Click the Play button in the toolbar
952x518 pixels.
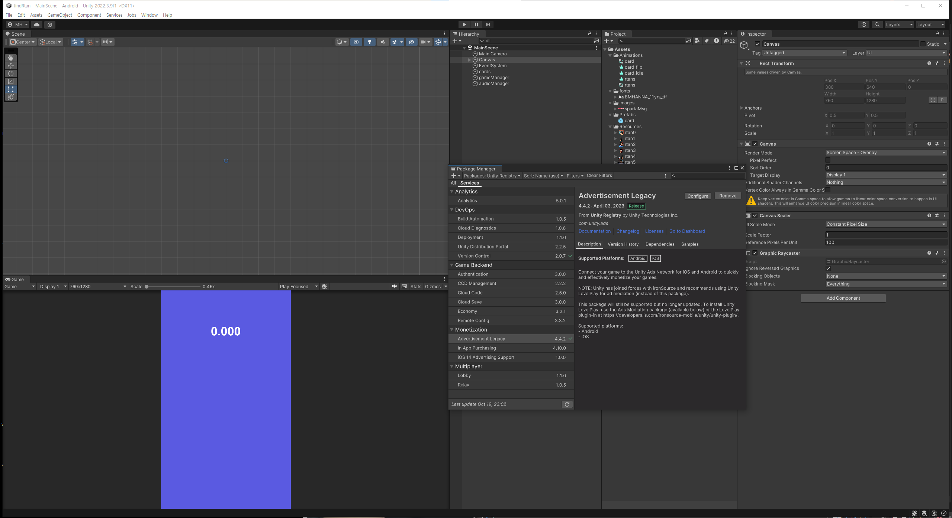click(x=464, y=25)
